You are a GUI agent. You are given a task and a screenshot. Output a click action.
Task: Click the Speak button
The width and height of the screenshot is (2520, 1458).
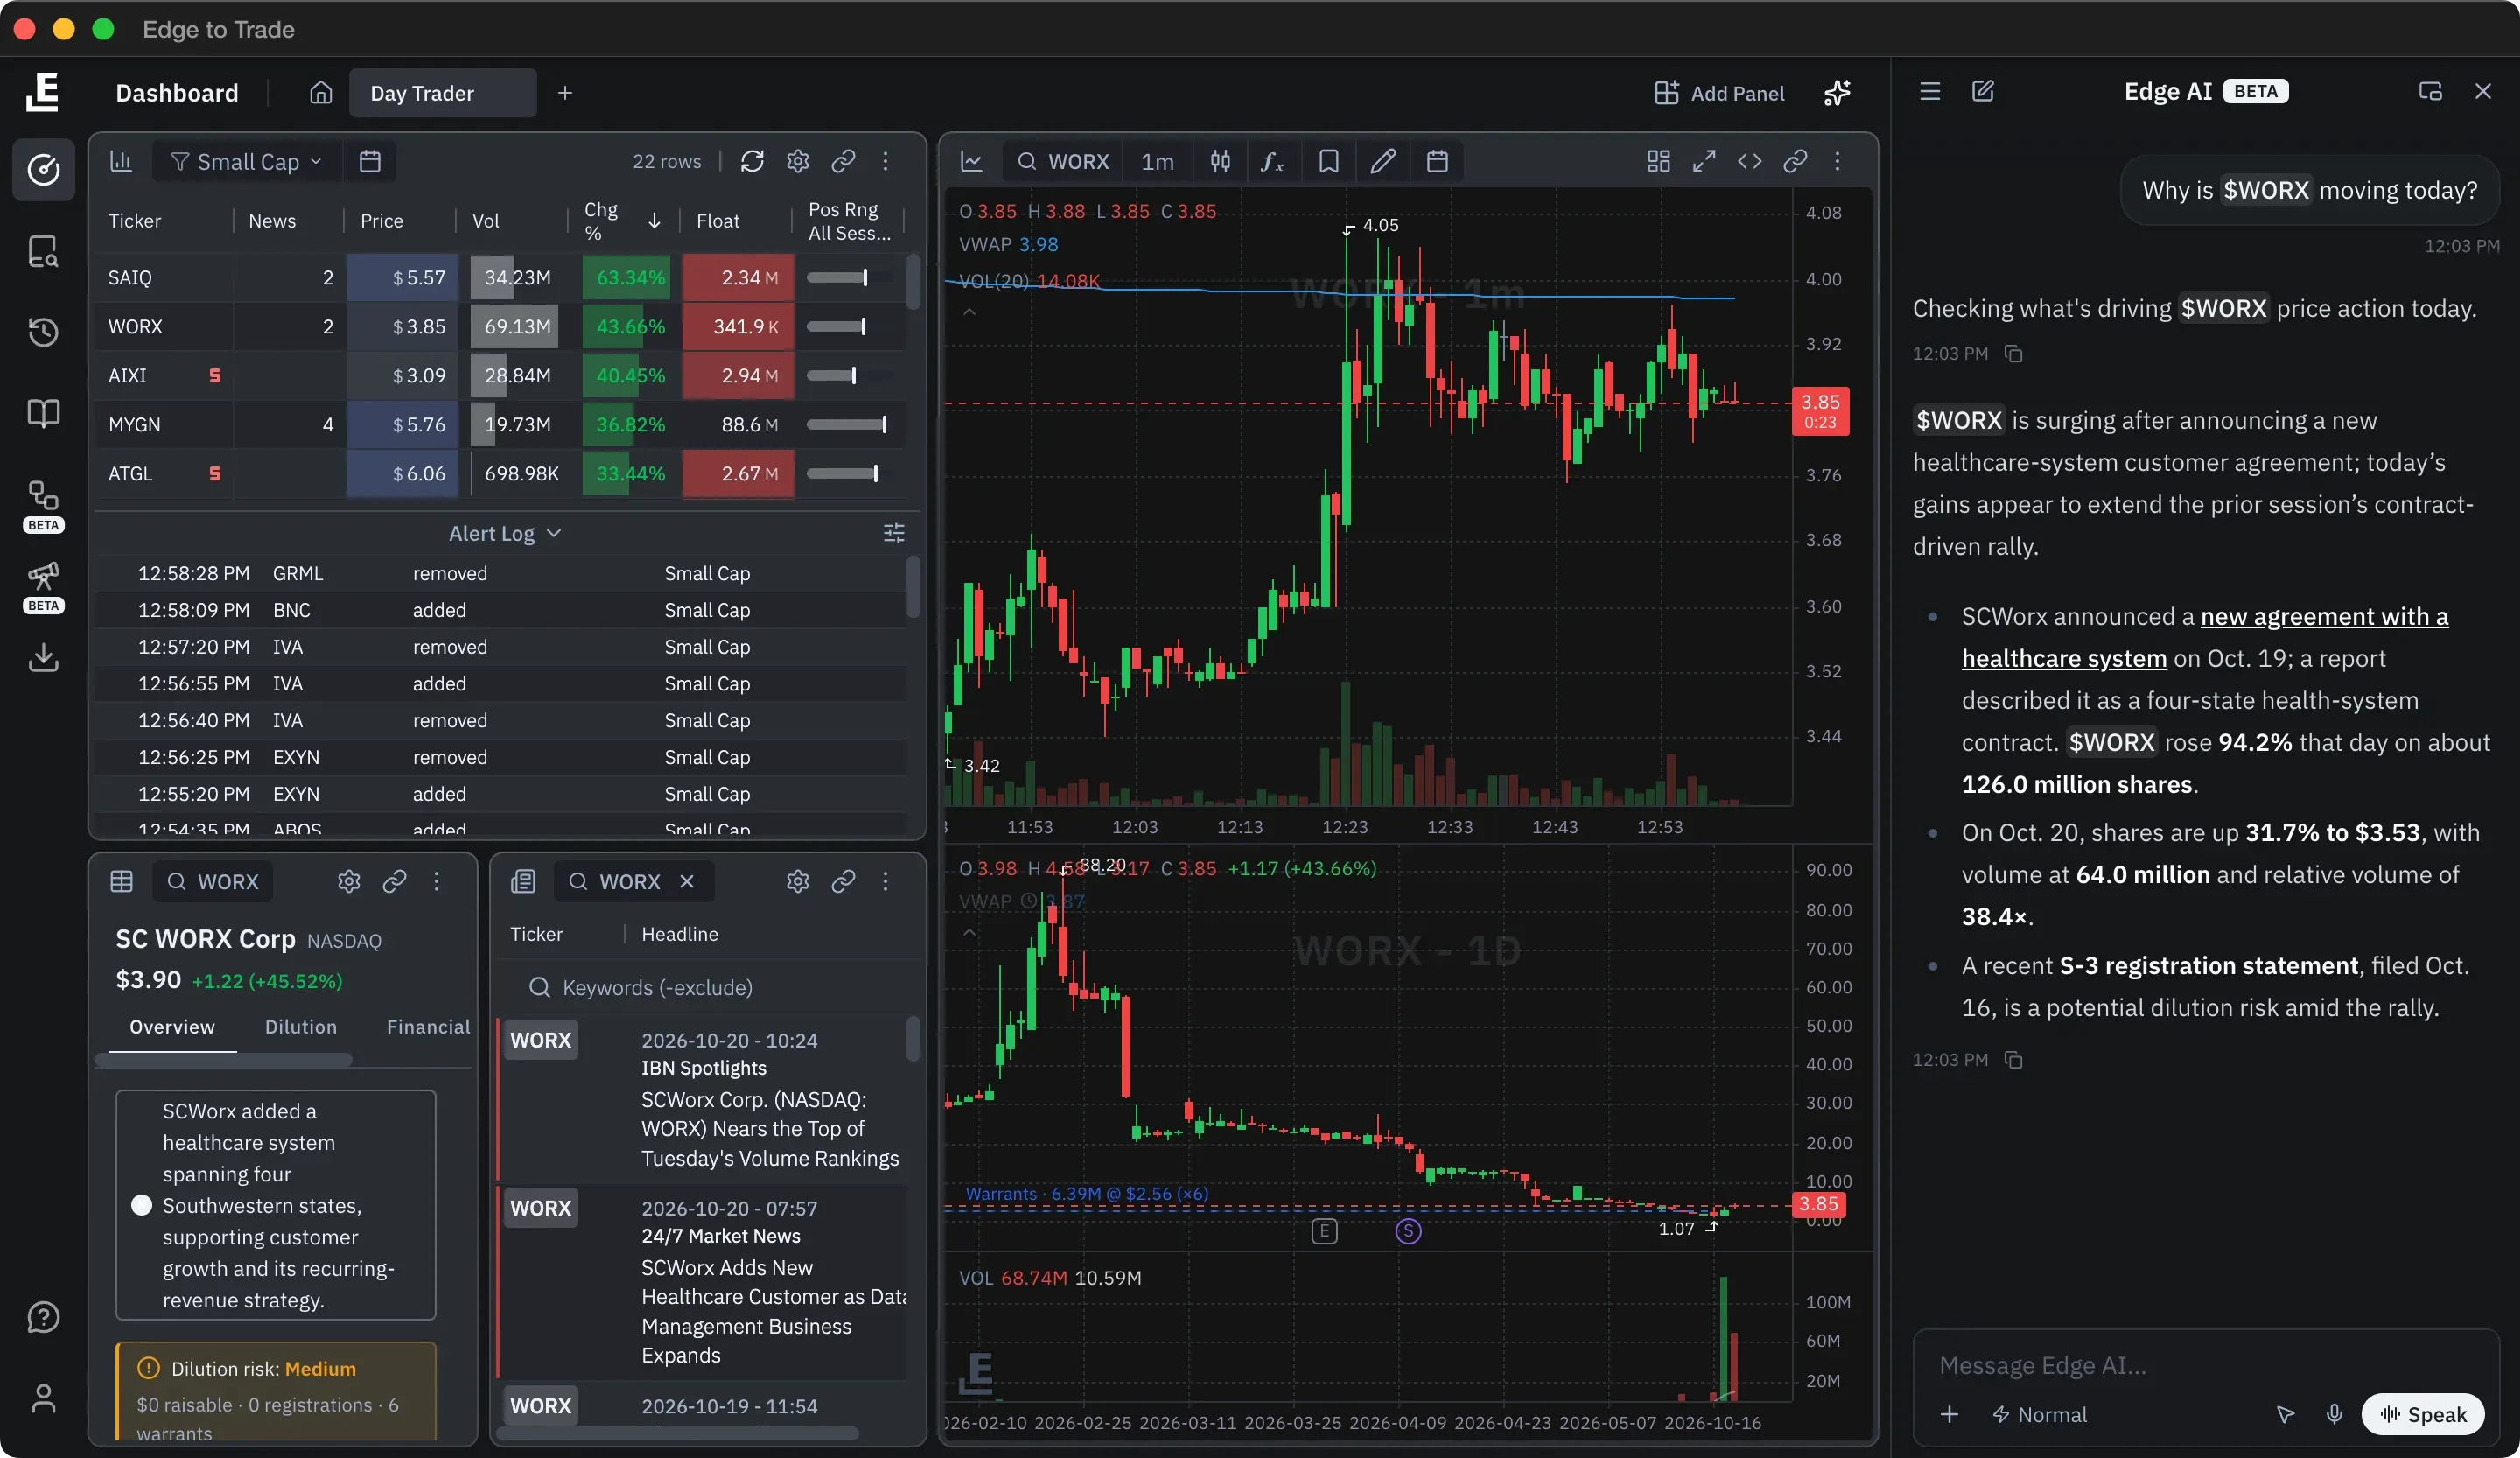(x=2423, y=1414)
